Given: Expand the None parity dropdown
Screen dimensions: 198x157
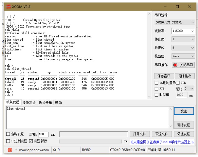Looking at the screenshot, I should point(183,56).
